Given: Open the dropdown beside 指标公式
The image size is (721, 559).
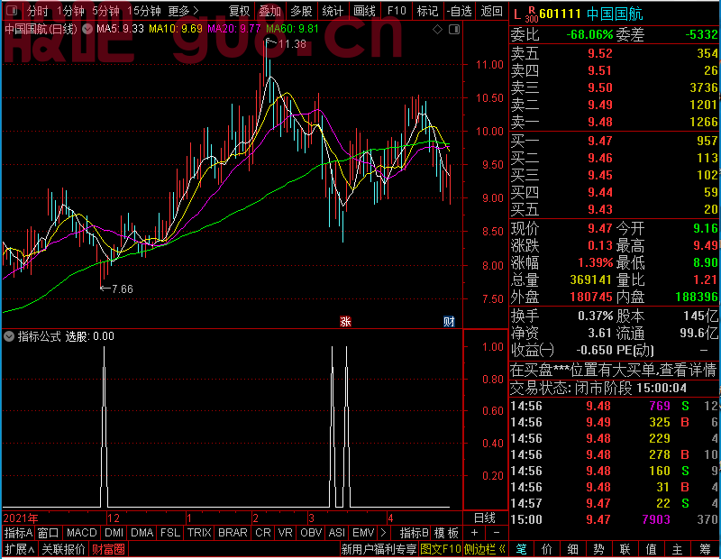Looking at the screenshot, I should (9, 336).
